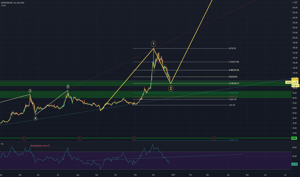Image resolution: width=300 pixels, height=177 pixels.
Task: Click the 1.618(-4.37) Fibonacci level label
Action: 233,140
